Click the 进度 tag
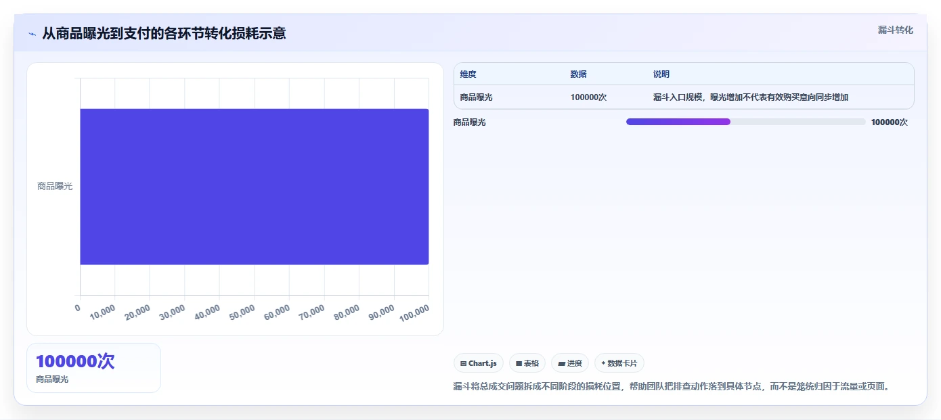This screenshot has height=420, width=941. tap(569, 363)
